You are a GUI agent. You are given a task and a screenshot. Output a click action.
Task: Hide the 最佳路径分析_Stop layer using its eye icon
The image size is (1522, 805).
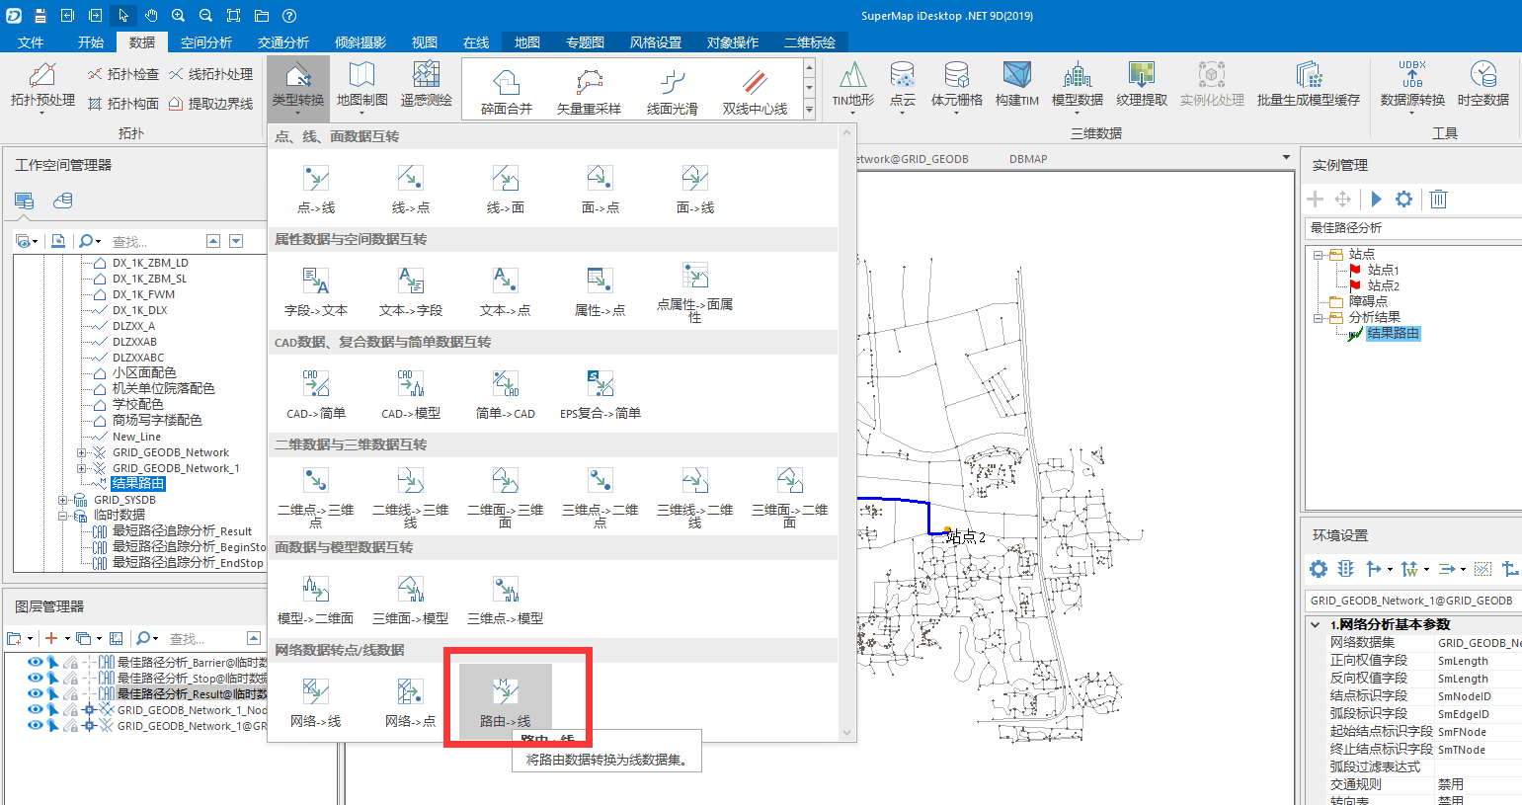35,678
